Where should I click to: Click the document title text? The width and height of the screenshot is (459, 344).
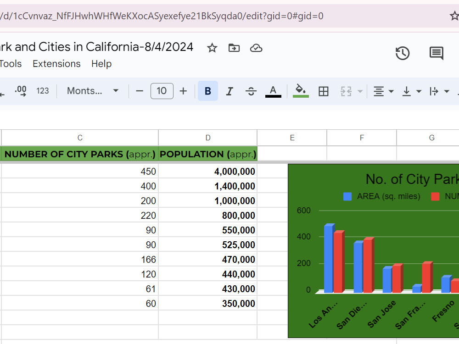tap(96, 47)
